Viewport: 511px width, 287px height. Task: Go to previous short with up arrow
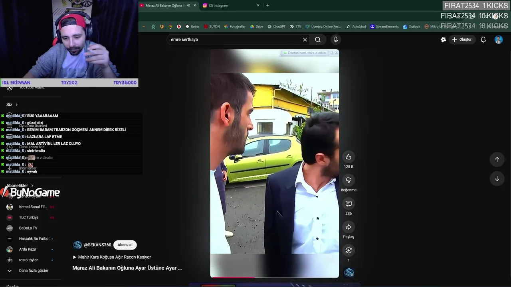click(497, 159)
